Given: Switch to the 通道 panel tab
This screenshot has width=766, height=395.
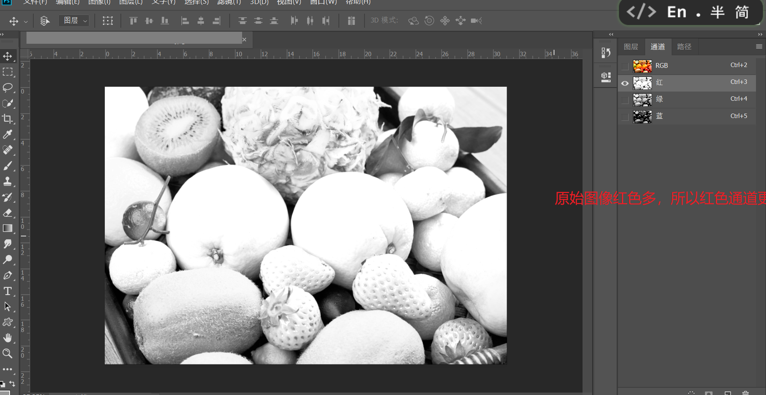Looking at the screenshot, I should (x=658, y=47).
